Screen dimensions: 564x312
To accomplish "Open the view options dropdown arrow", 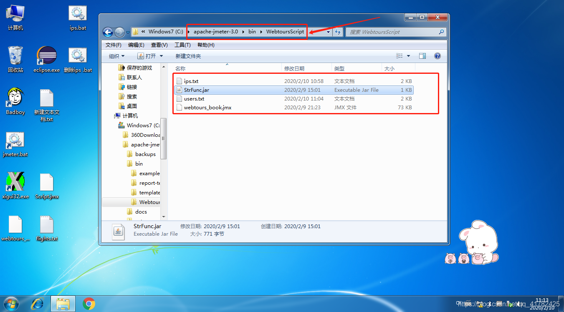I will pyautogui.click(x=408, y=56).
